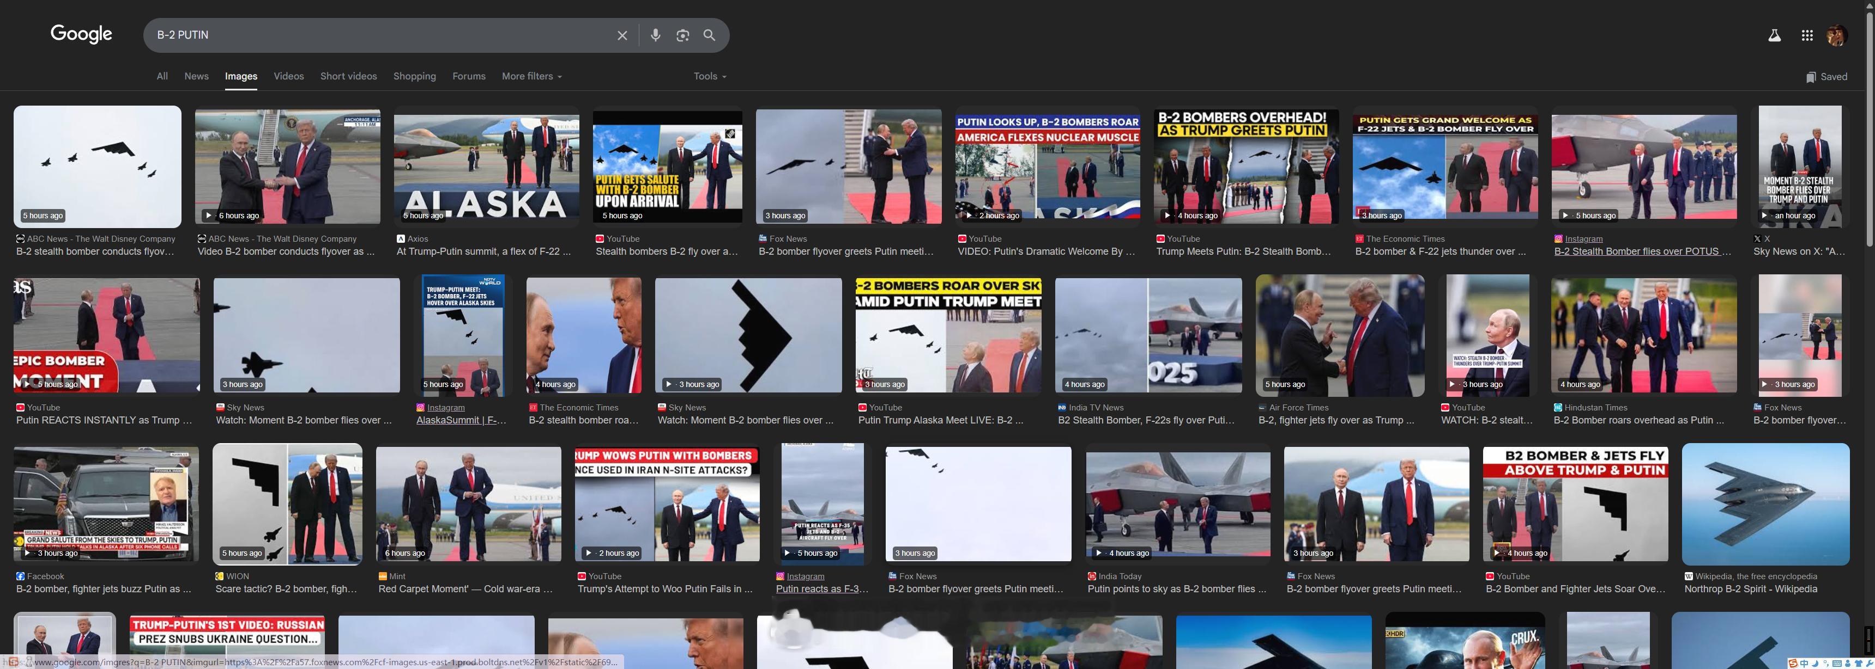Open the Saved collections link
Image resolution: width=1875 pixels, height=669 pixels.
click(1826, 77)
